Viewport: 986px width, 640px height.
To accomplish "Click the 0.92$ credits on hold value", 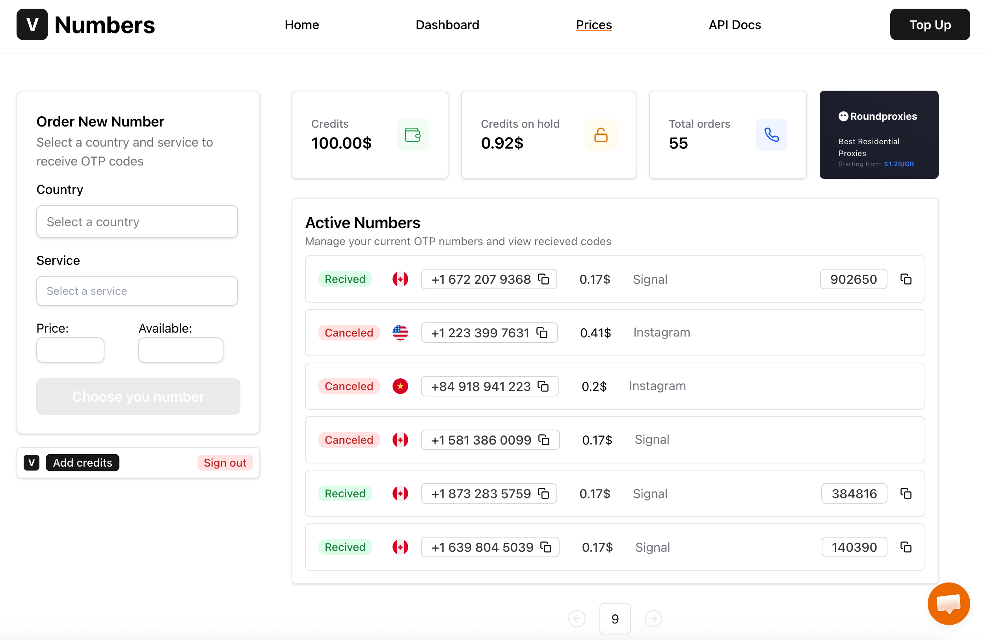I will click(x=502, y=143).
